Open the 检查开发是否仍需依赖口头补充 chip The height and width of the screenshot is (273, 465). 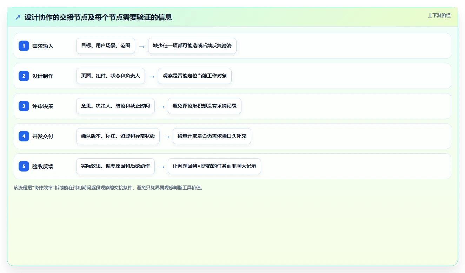(x=212, y=136)
